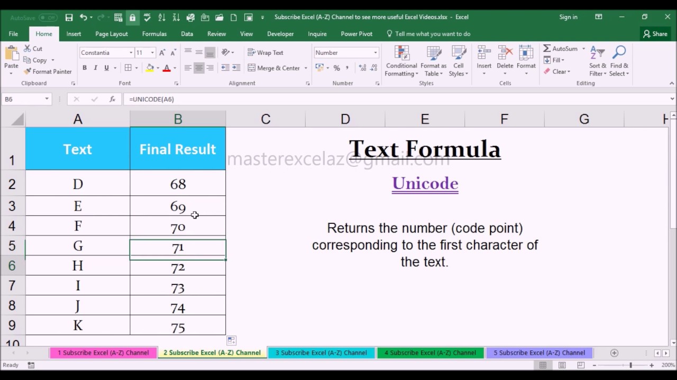Click the Paste button
Viewport: 677px width, 380px height.
click(11, 60)
